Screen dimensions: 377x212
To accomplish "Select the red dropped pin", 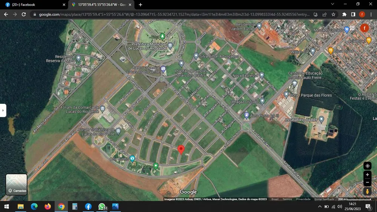I will (x=181, y=149).
